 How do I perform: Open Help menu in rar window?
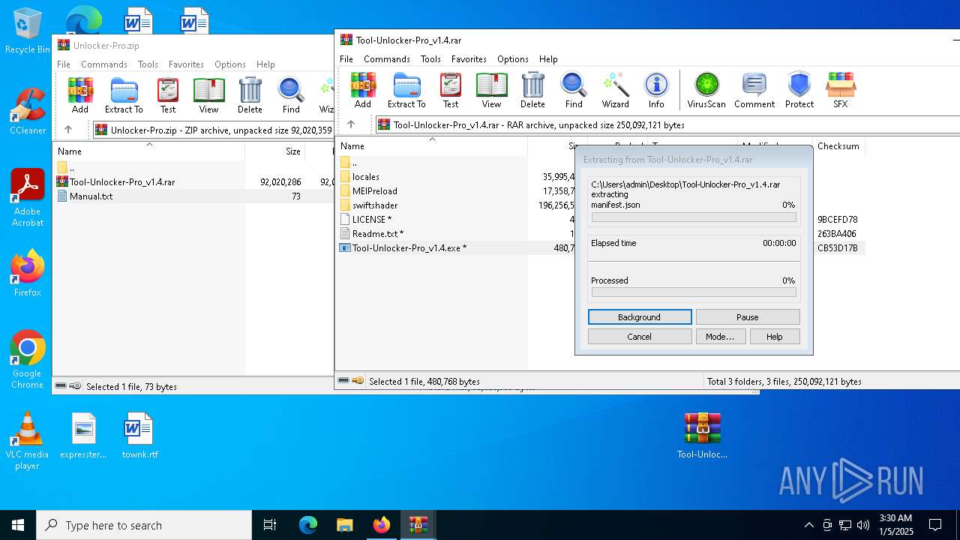[x=548, y=58]
